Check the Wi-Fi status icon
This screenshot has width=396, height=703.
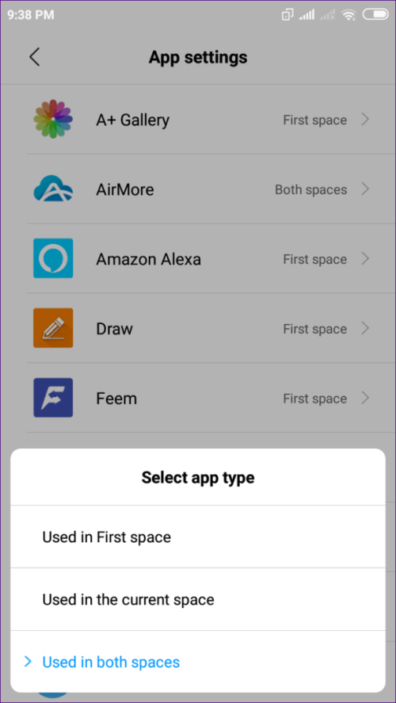point(348,15)
